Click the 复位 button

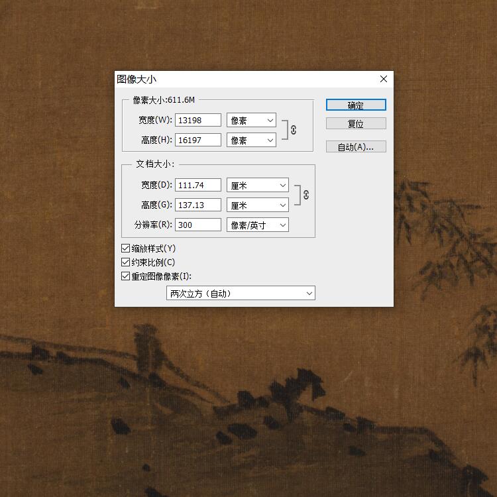(x=356, y=124)
